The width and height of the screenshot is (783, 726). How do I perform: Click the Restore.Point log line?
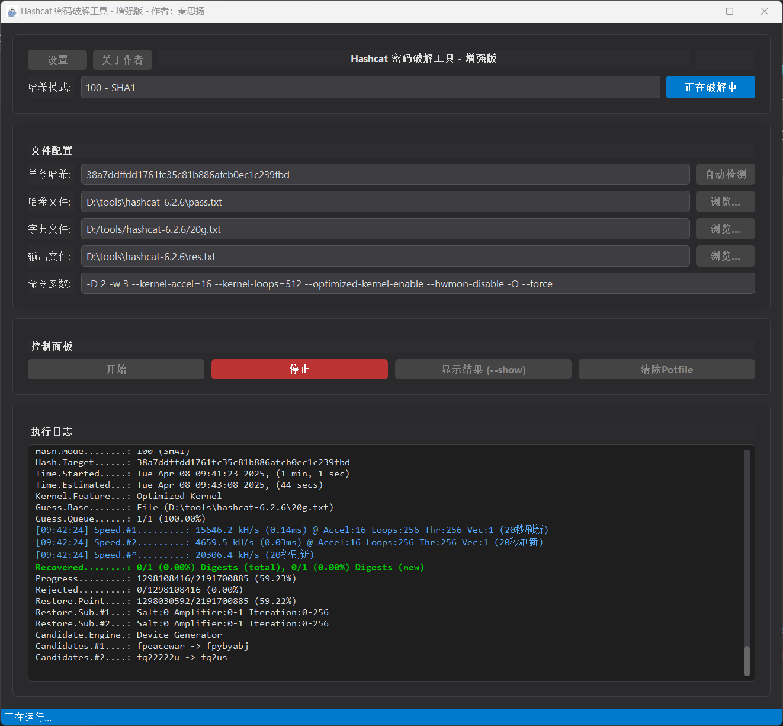click(x=166, y=601)
